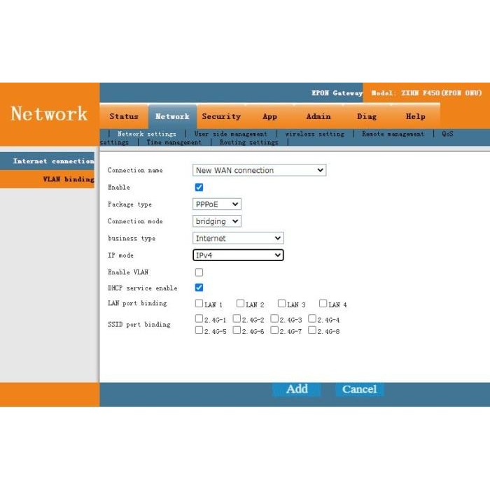The height and width of the screenshot is (490, 490).
Task: Expand the Connection mode dropdown
Action: 217,221
